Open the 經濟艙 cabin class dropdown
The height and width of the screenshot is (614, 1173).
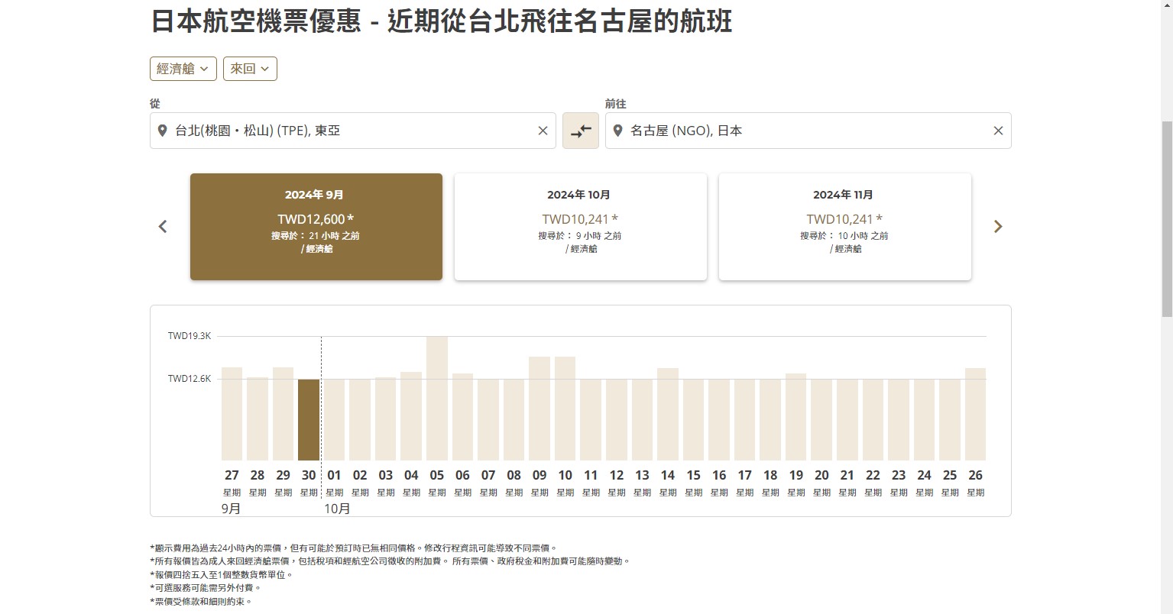coord(183,68)
